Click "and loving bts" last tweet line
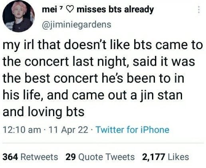206x168 pixels. pos(44,112)
